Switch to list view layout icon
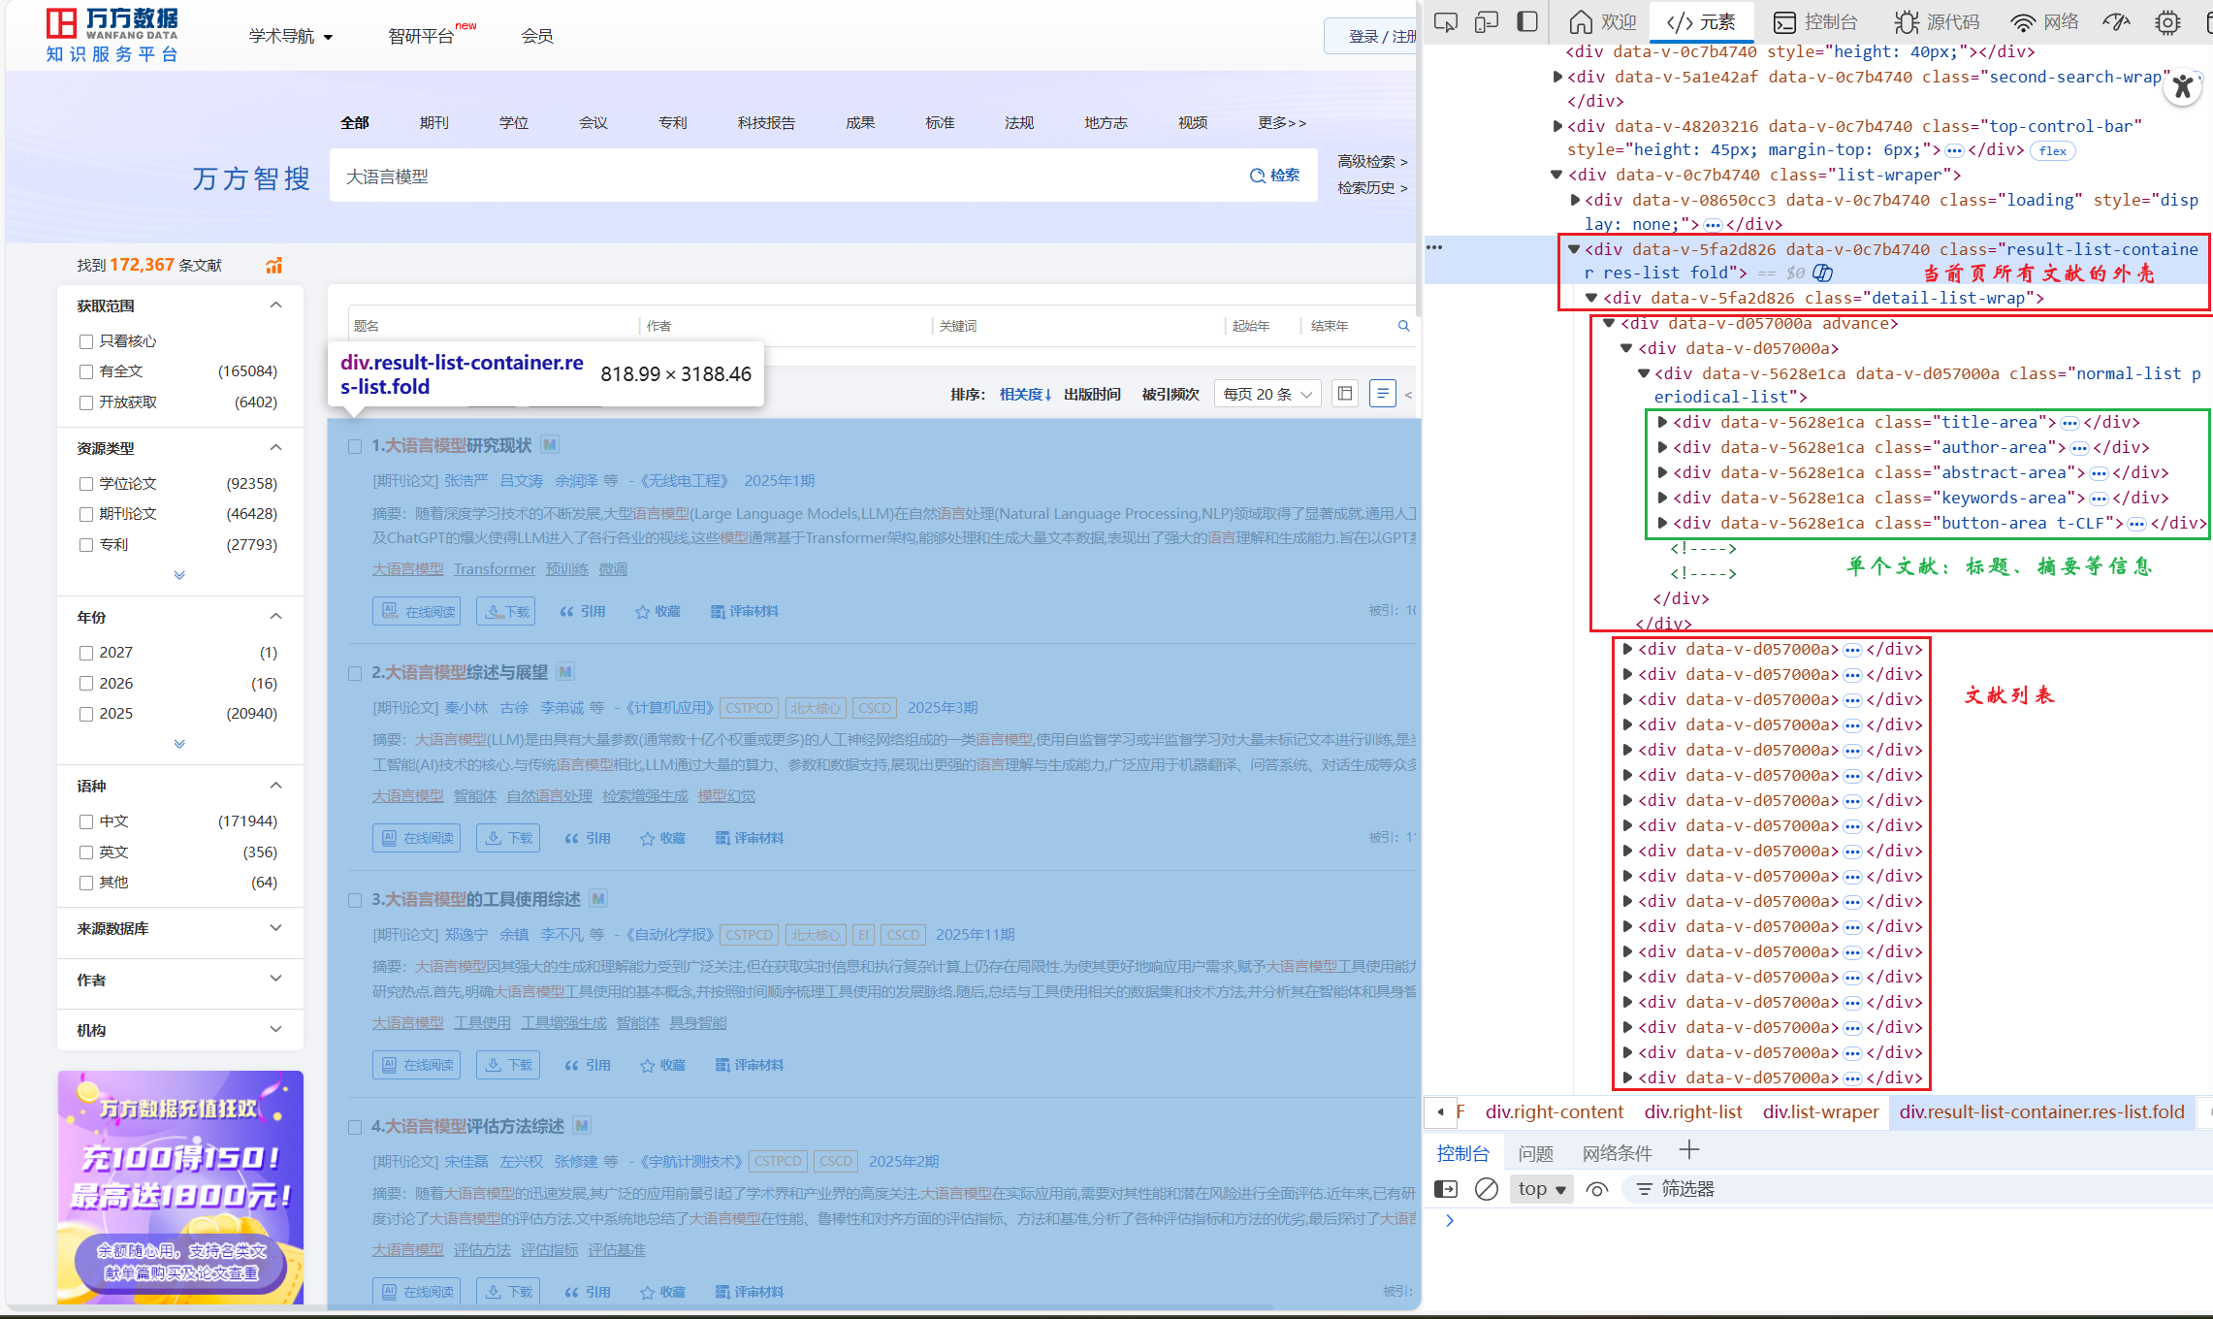The image size is (2213, 1319). click(1382, 394)
